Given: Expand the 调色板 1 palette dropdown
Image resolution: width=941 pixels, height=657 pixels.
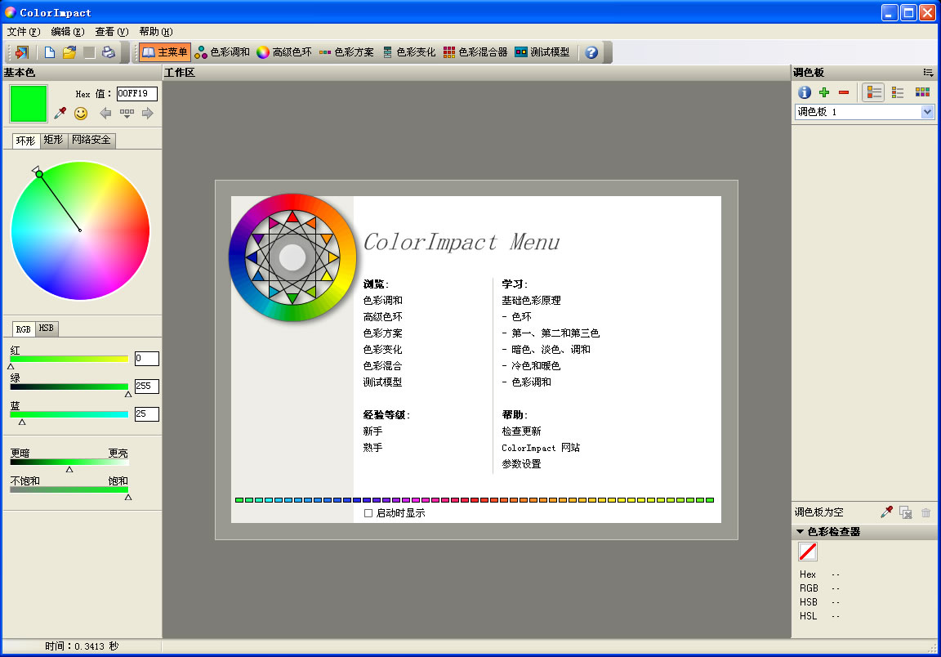Looking at the screenshot, I should coord(927,112).
